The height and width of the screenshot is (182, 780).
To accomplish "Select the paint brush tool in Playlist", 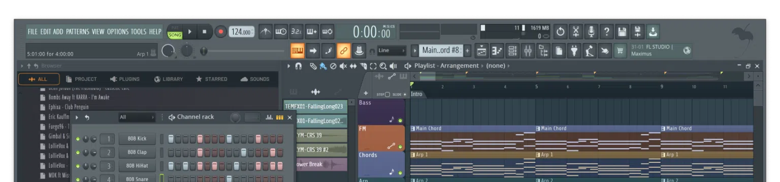I will tap(322, 66).
